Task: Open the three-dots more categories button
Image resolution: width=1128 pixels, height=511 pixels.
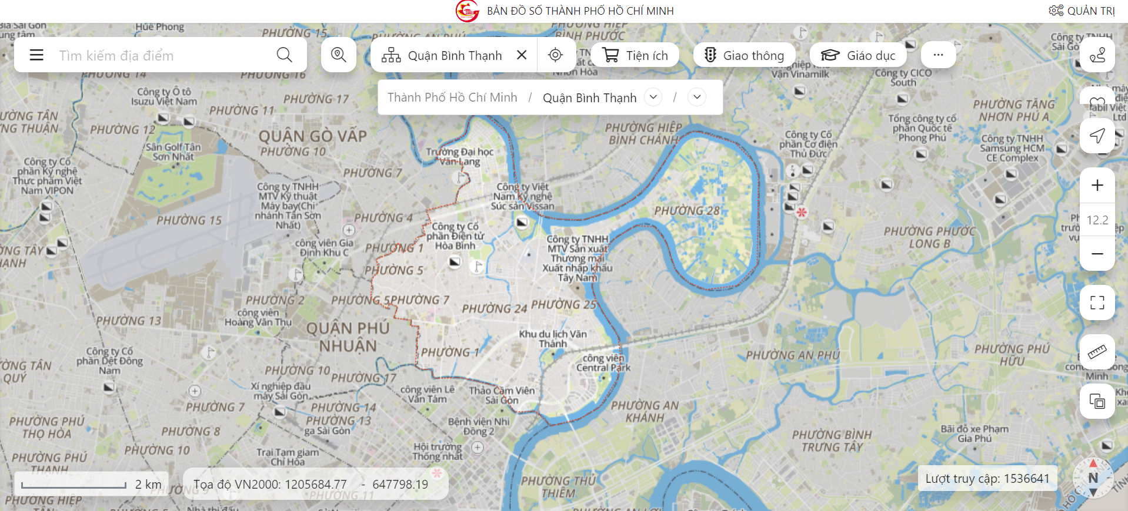Action: click(938, 55)
